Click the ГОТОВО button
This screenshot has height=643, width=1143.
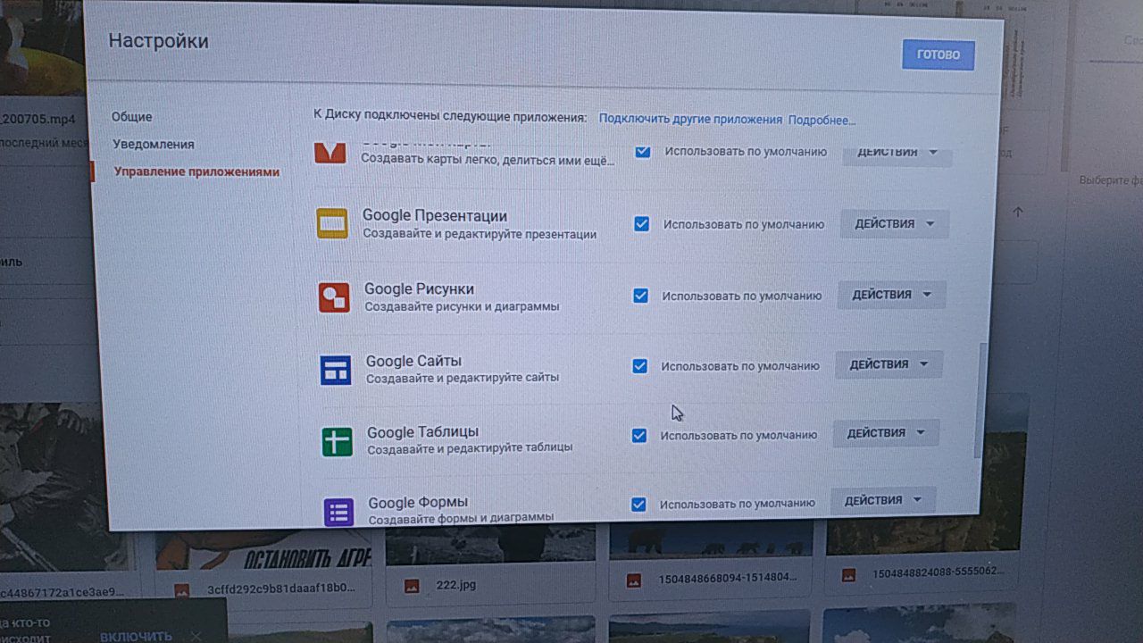tap(939, 54)
